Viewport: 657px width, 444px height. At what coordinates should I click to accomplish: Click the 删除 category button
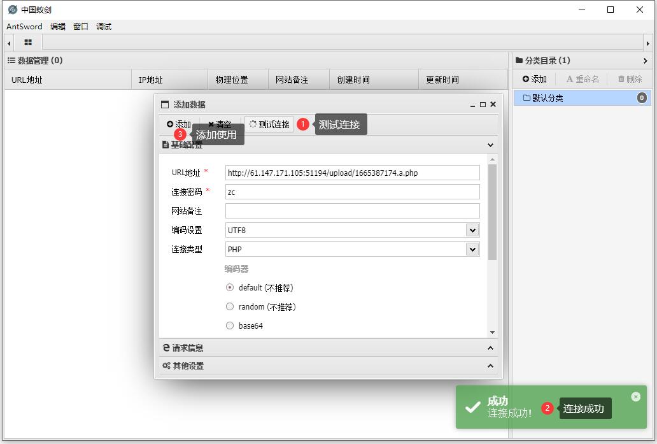pos(630,79)
